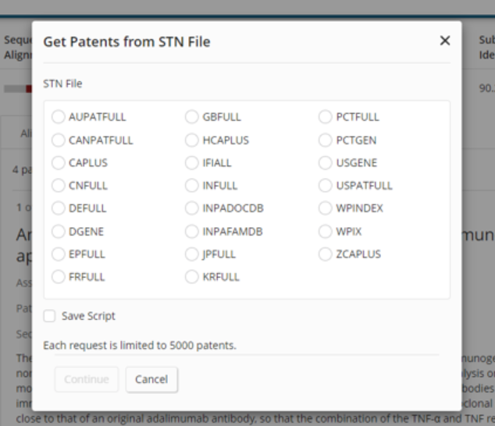Select the AUPATFULL radio button

pos(59,117)
